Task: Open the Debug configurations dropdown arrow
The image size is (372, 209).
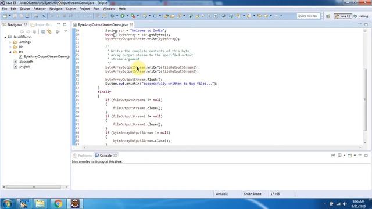Action: [x=117, y=16]
